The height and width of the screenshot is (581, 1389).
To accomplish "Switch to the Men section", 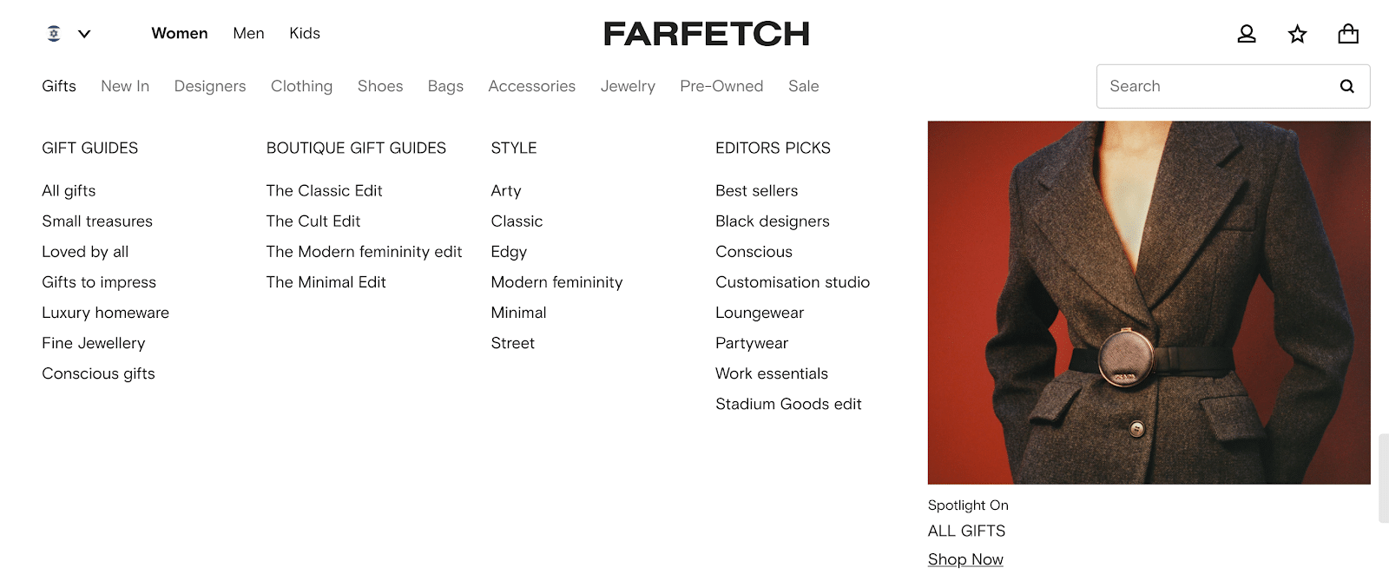I will tap(248, 33).
